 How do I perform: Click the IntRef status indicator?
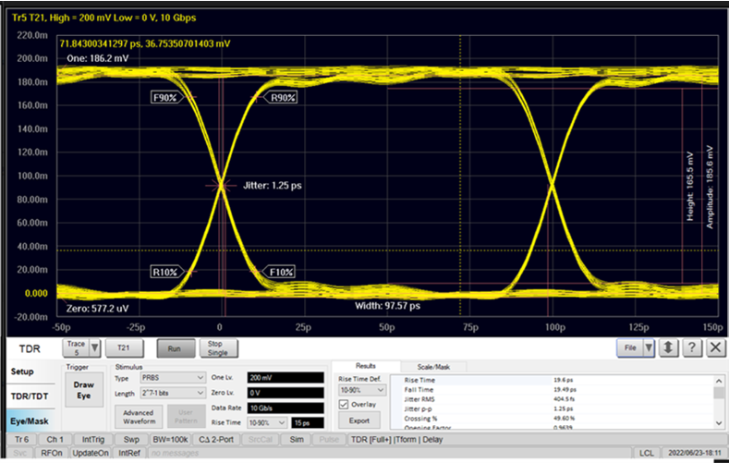click(129, 453)
